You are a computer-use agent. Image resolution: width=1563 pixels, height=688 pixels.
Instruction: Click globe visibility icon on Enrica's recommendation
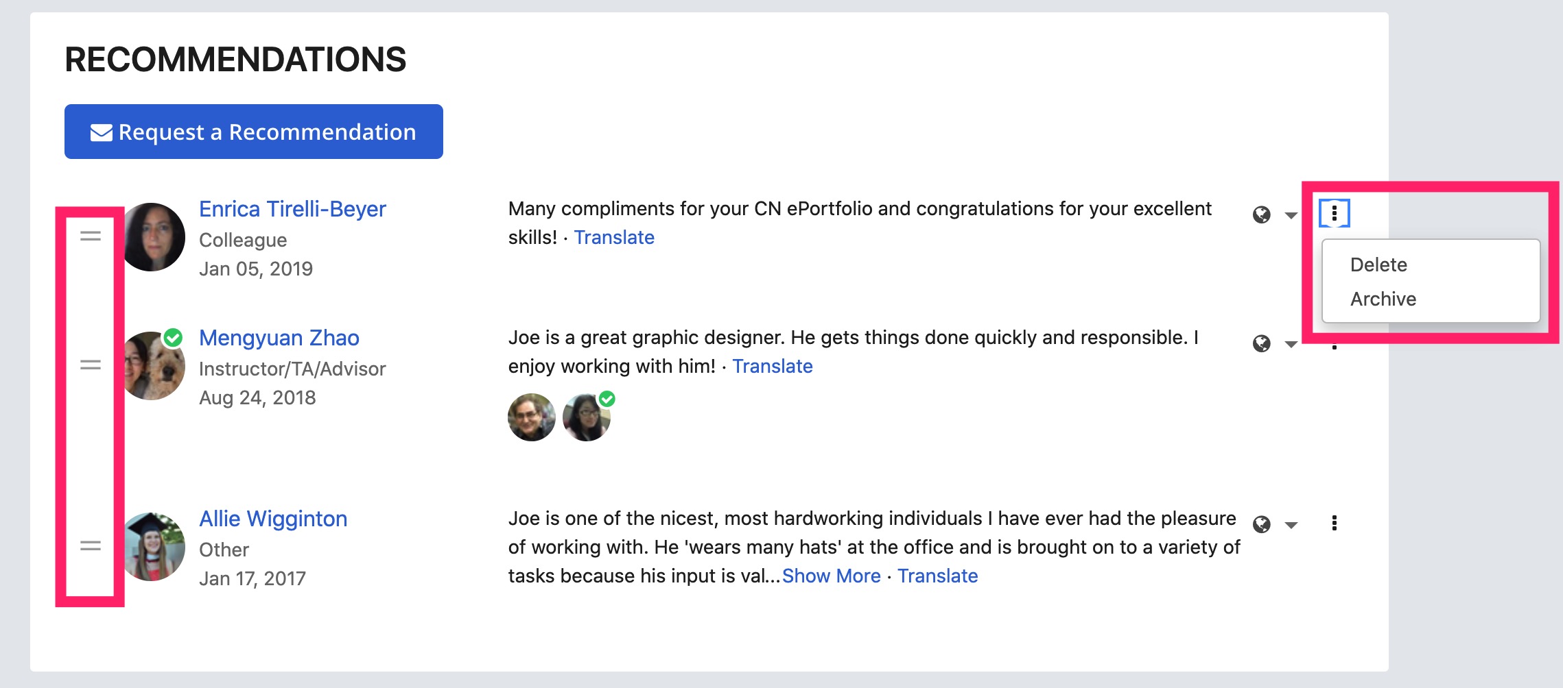click(1261, 215)
